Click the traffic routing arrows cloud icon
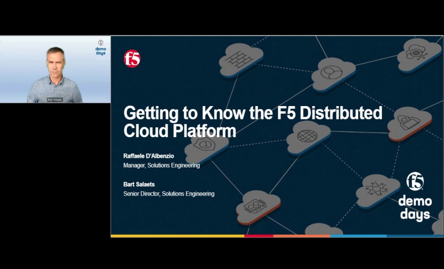This screenshot has height=269, width=444. 377,188
